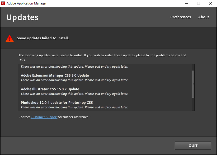
Task: Open the Preferences menu
Action: (181, 17)
